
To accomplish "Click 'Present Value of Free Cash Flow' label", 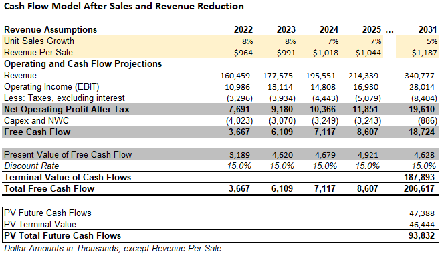I will pos(68,155).
